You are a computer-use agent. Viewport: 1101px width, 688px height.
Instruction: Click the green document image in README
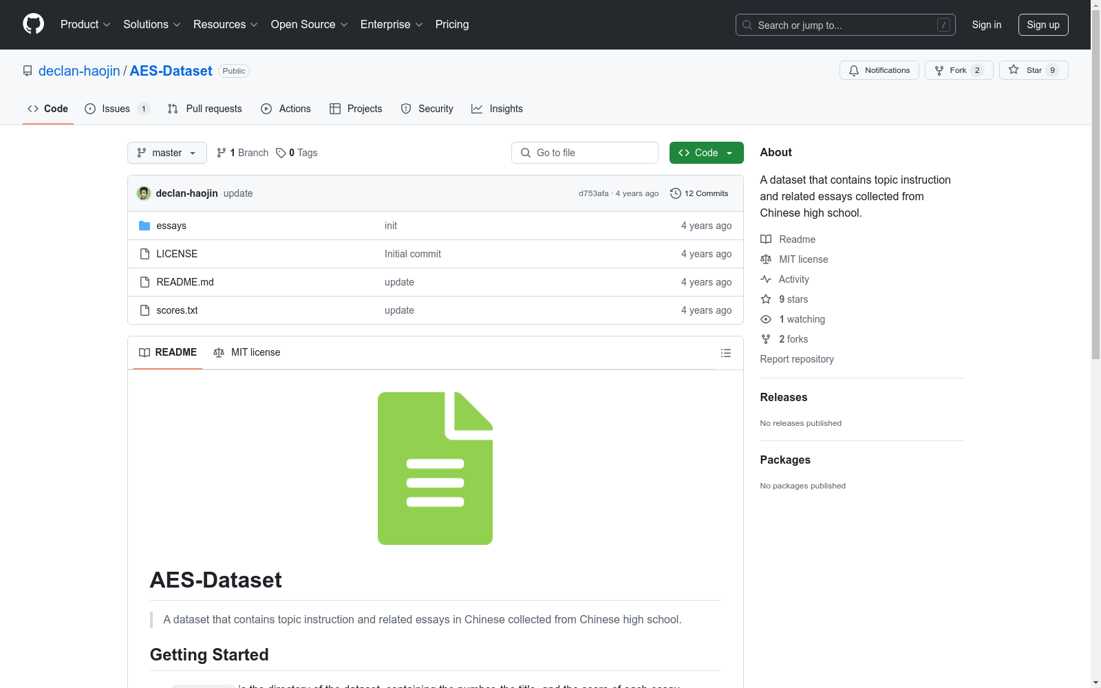coord(435,469)
